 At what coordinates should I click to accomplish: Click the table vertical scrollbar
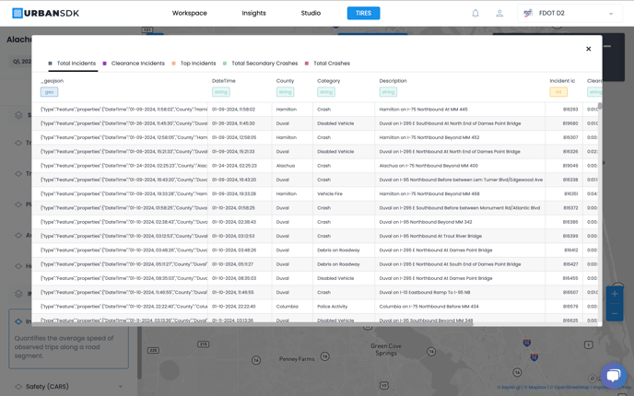600,106
